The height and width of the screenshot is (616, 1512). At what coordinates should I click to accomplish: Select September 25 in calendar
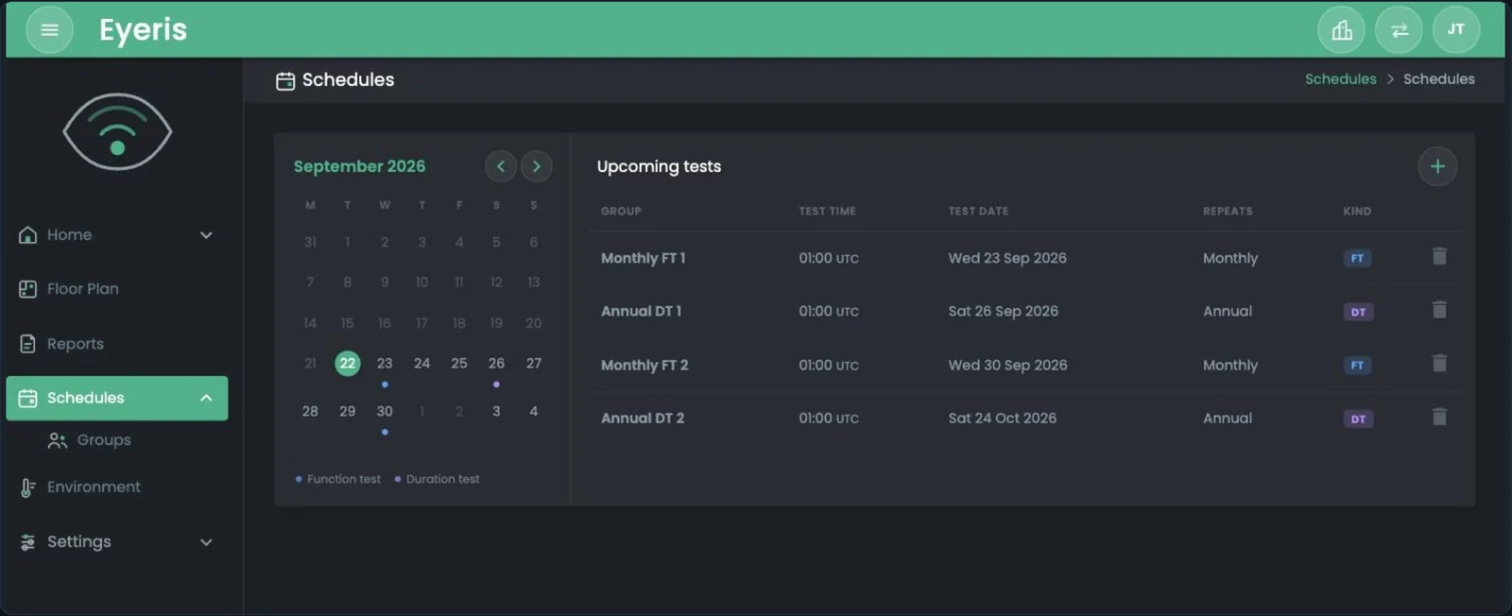click(x=459, y=363)
